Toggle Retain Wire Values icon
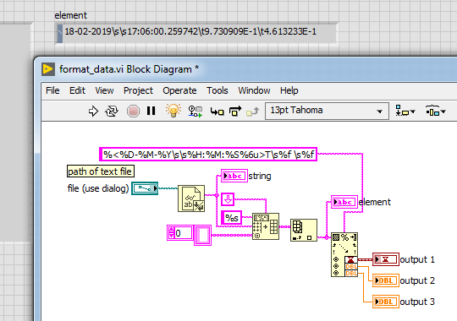 tap(195, 112)
